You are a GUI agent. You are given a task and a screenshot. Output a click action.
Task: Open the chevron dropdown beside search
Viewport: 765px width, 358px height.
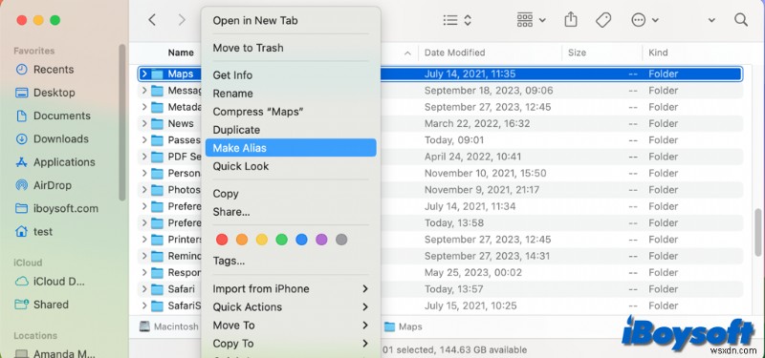coord(711,20)
